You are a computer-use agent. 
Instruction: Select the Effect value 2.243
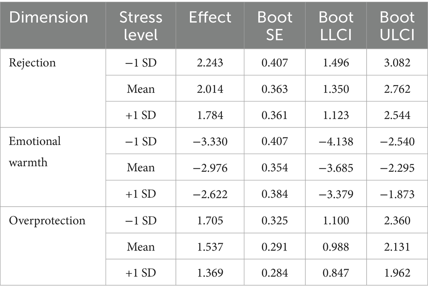coord(210,63)
